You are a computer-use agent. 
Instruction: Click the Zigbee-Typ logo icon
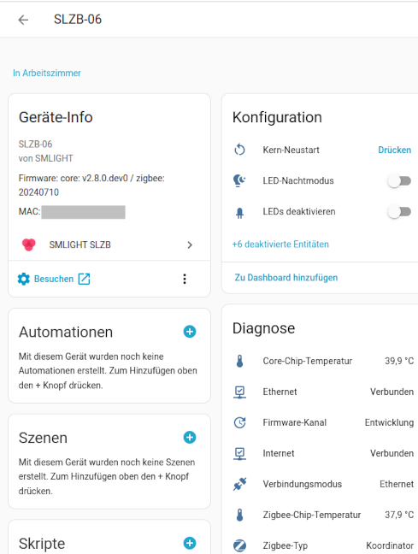coord(239,545)
